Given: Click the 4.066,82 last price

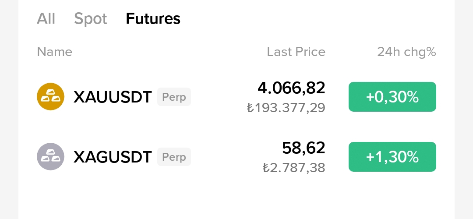Looking at the screenshot, I should pyautogui.click(x=291, y=88).
